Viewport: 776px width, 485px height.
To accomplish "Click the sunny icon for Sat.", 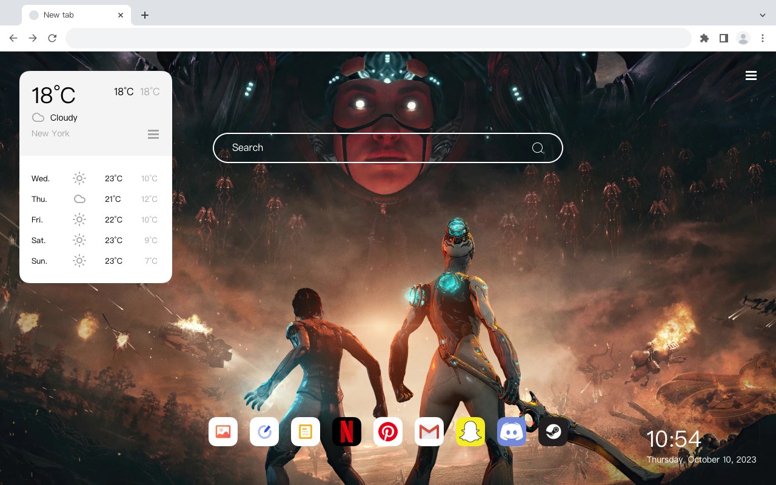I will (79, 240).
